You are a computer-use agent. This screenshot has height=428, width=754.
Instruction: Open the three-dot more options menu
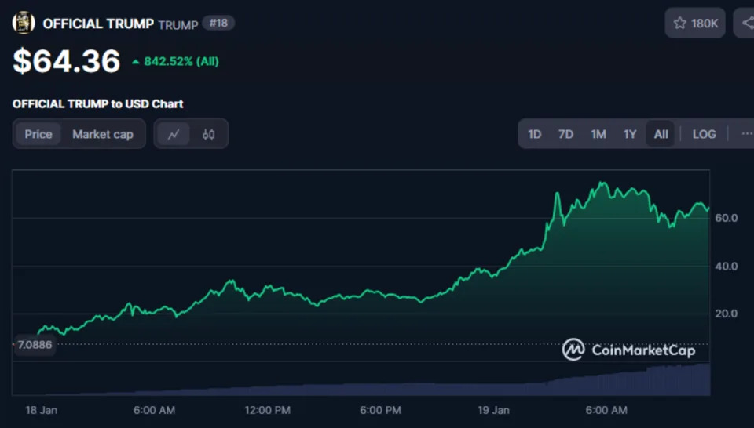tap(747, 134)
